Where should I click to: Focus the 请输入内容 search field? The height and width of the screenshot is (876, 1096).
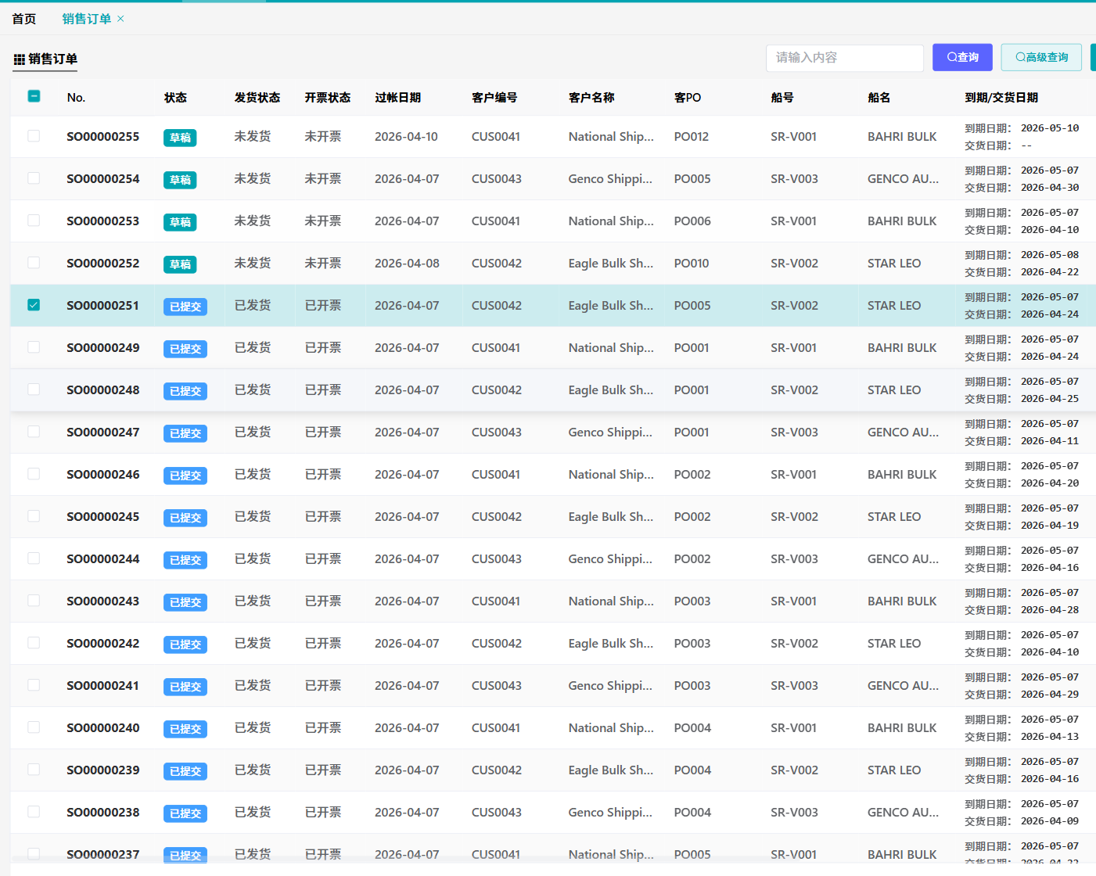844,58
